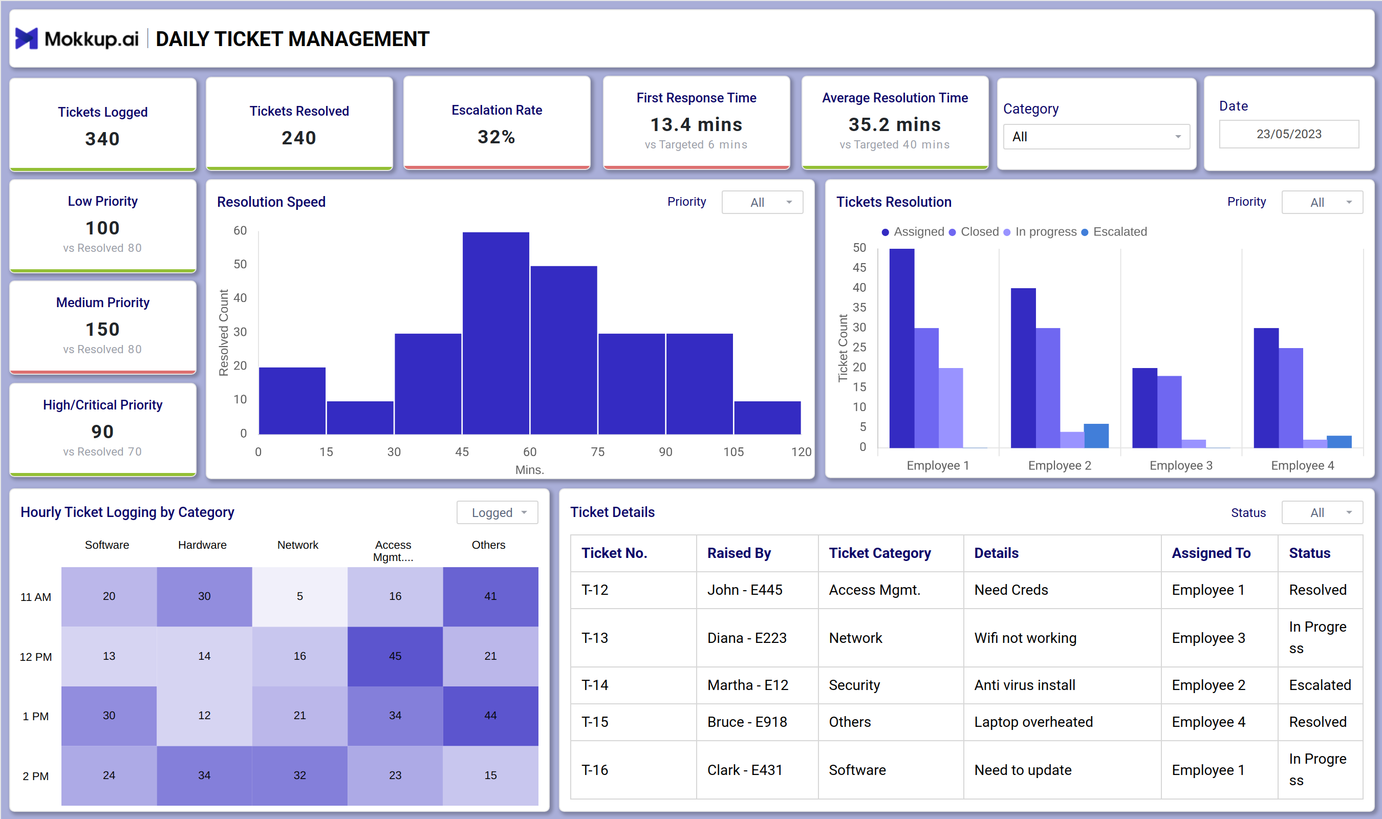Viewport: 1382px width, 819px height.
Task: Click heatmap cell 12 PM Access Mgmt 45
Action: pos(395,656)
